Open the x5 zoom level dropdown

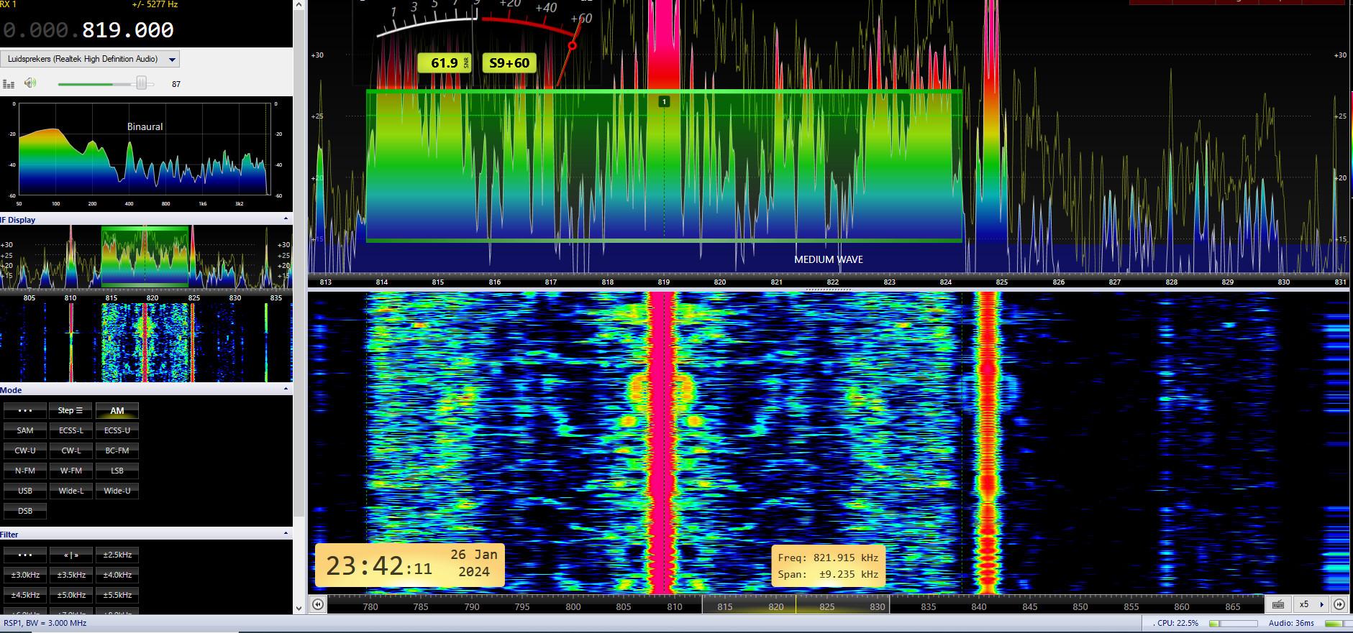tap(1309, 605)
